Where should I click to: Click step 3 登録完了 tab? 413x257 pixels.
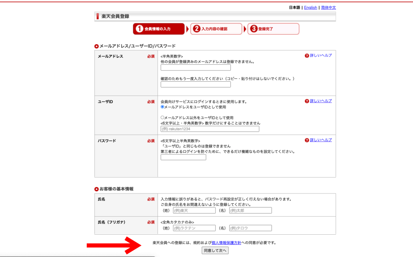pos(273,29)
